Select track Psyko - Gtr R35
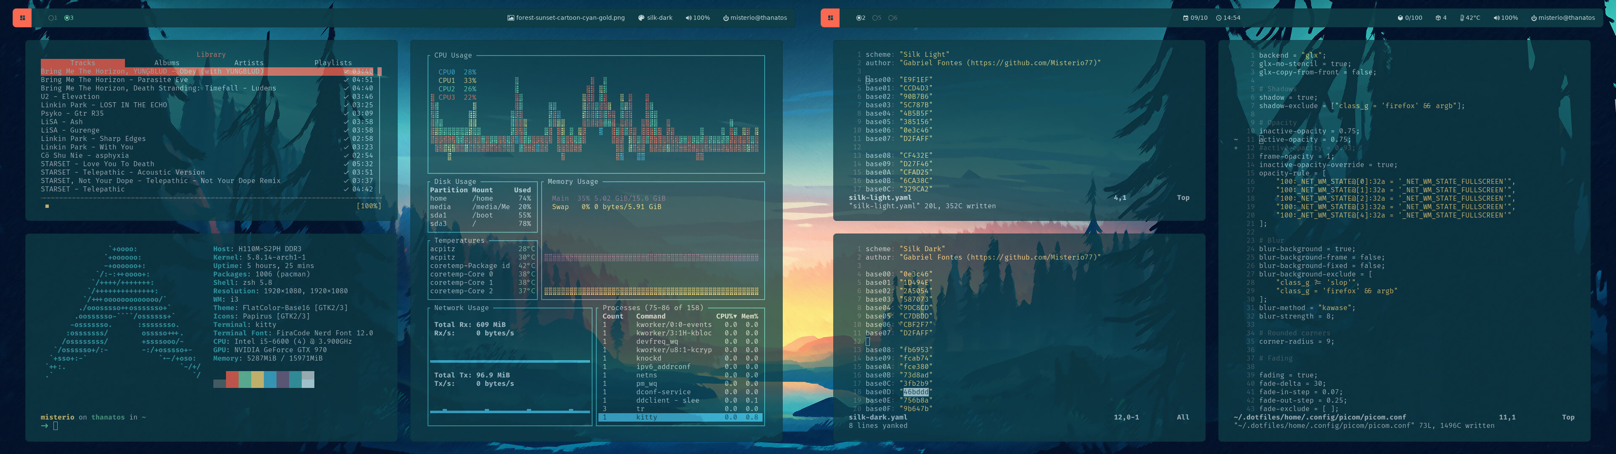Screen dimensions: 1616x454 pyautogui.click(x=207, y=114)
